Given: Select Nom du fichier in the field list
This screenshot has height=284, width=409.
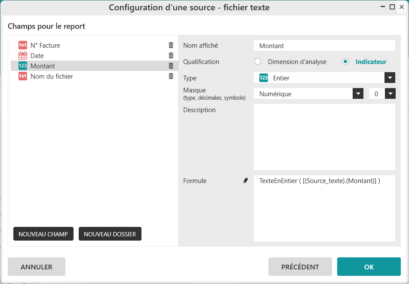Looking at the screenshot, I should (52, 76).
